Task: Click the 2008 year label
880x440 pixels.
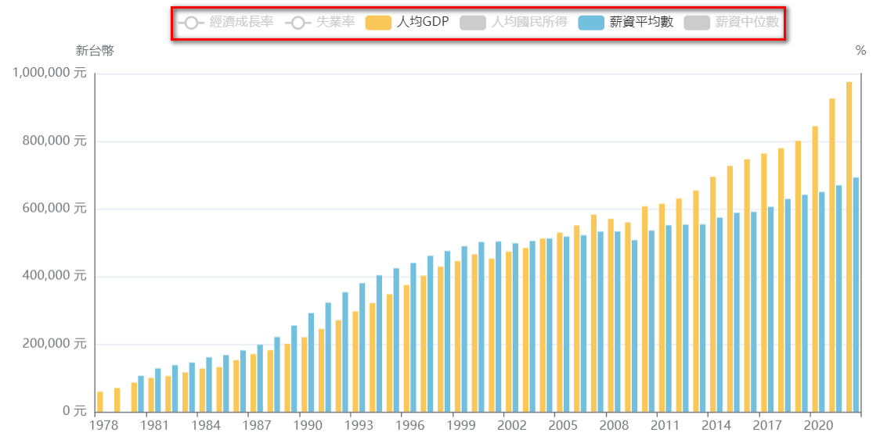Action: (614, 426)
